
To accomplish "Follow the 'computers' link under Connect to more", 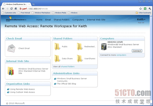I will click(121, 55).
